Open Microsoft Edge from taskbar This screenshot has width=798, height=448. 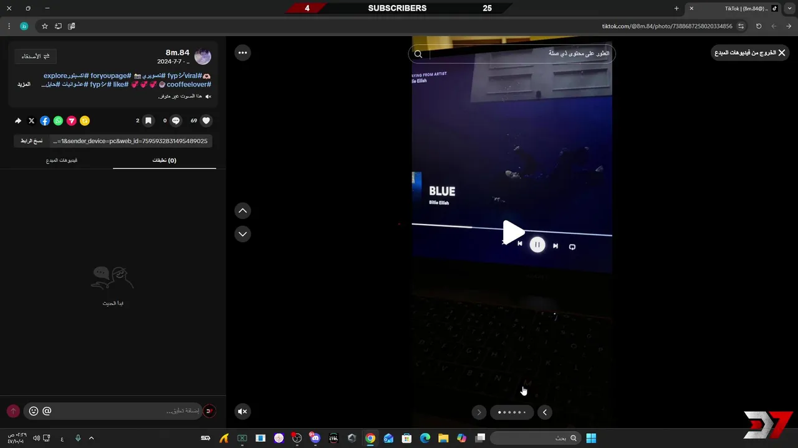[425, 438]
